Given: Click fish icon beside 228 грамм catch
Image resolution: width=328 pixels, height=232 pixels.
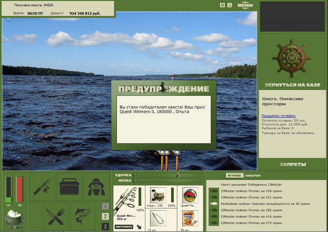Looking at the screenshot, I should pyautogui.click(x=214, y=191).
